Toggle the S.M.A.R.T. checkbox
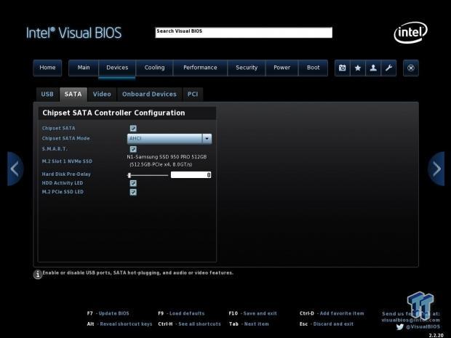Image resolution: width=451 pixels, height=338 pixels. (x=133, y=149)
